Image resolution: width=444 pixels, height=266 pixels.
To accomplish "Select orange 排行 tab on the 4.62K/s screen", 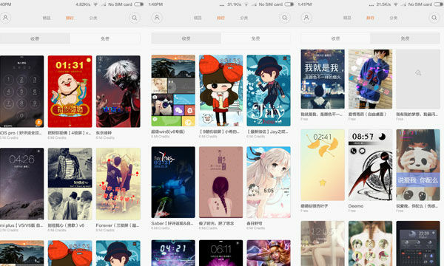I will point(70,18).
